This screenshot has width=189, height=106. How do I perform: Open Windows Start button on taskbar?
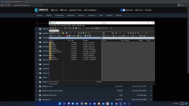tap(60, 104)
